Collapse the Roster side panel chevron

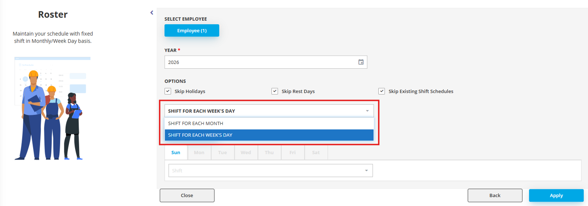(x=152, y=13)
